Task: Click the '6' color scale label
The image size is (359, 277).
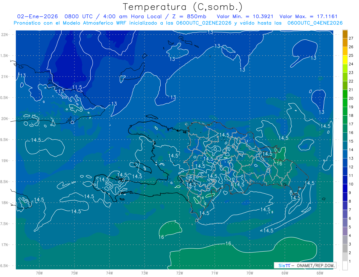Action: pyautogui.click(x=350, y=219)
